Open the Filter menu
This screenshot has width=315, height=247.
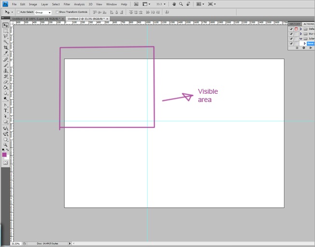point(67,4)
